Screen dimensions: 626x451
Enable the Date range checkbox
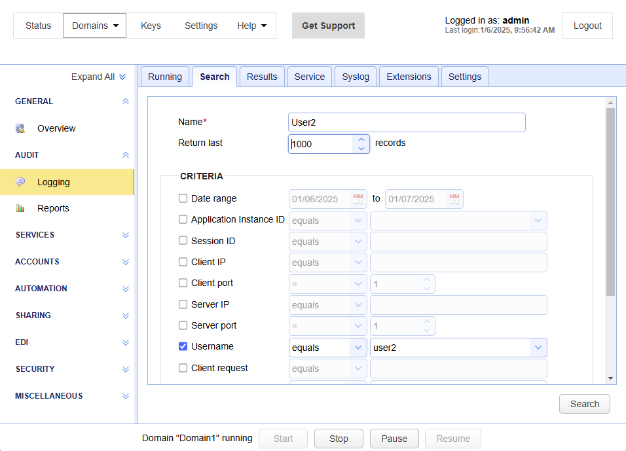click(183, 198)
